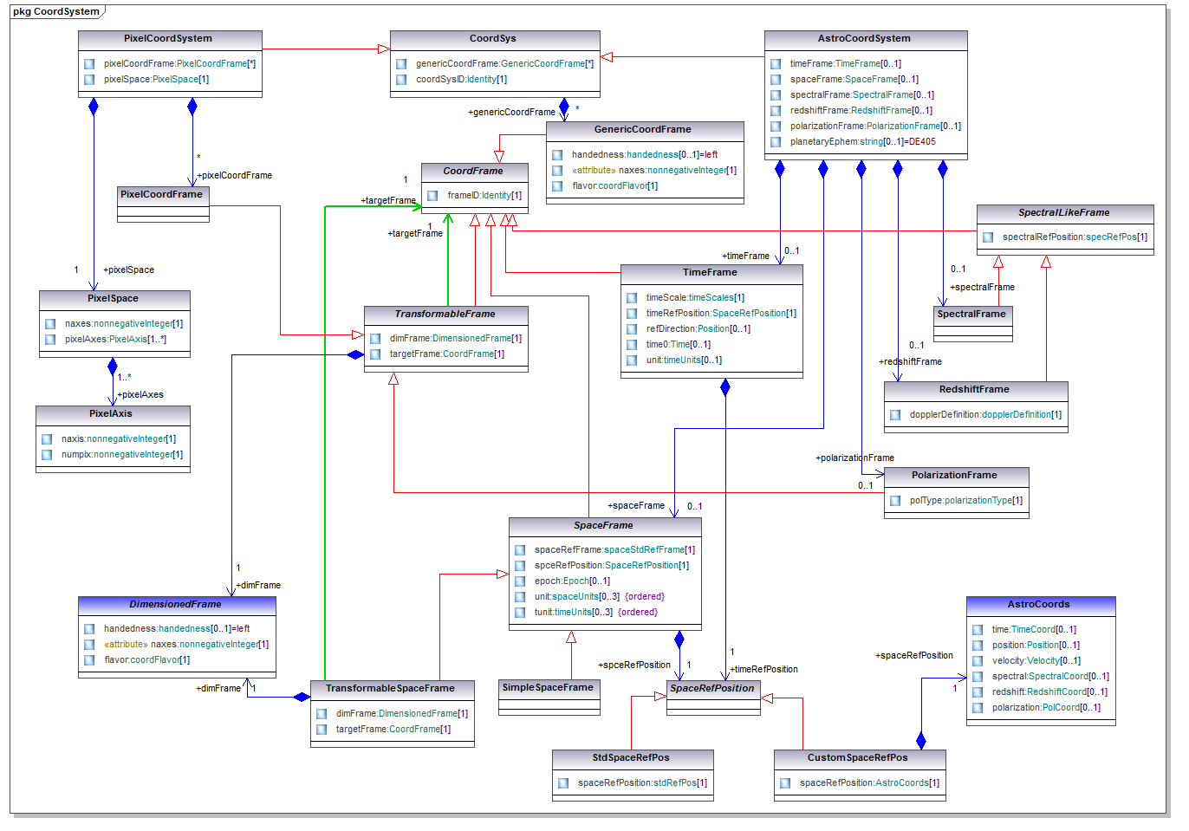
Task: Click the DimensionedFrame class header
Action: tap(176, 605)
